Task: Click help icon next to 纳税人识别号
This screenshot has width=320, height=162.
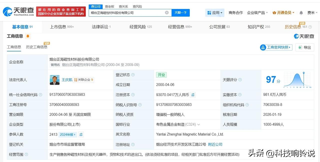Action: point(140,105)
